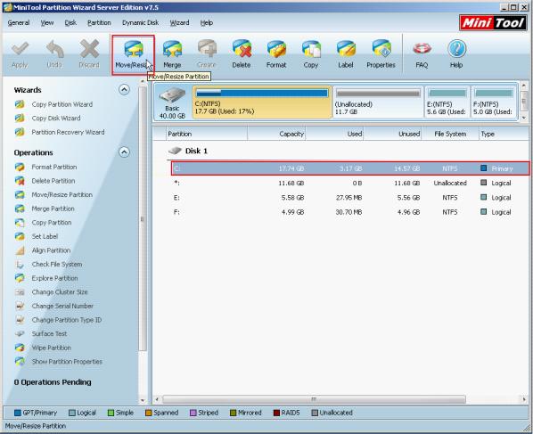
Task: Click the Explore Partition operation link
Action: coord(54,278)
